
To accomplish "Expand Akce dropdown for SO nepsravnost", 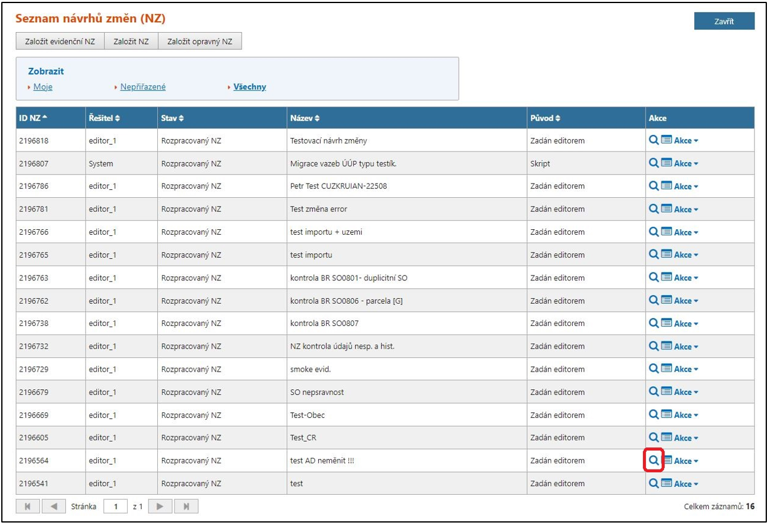I will click(x=686, y=392).
